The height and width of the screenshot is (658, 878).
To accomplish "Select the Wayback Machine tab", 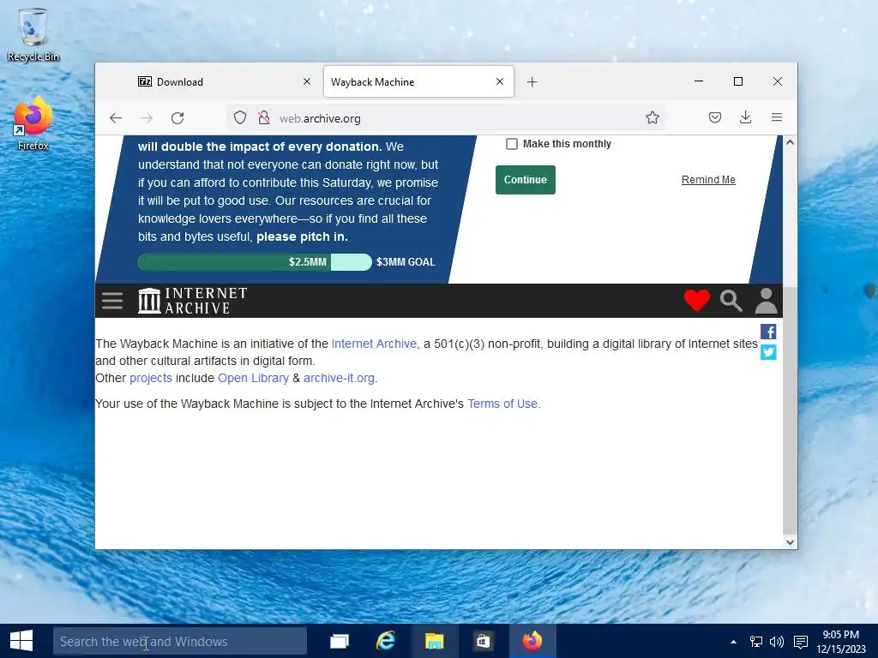I will [x=418, y=81].
